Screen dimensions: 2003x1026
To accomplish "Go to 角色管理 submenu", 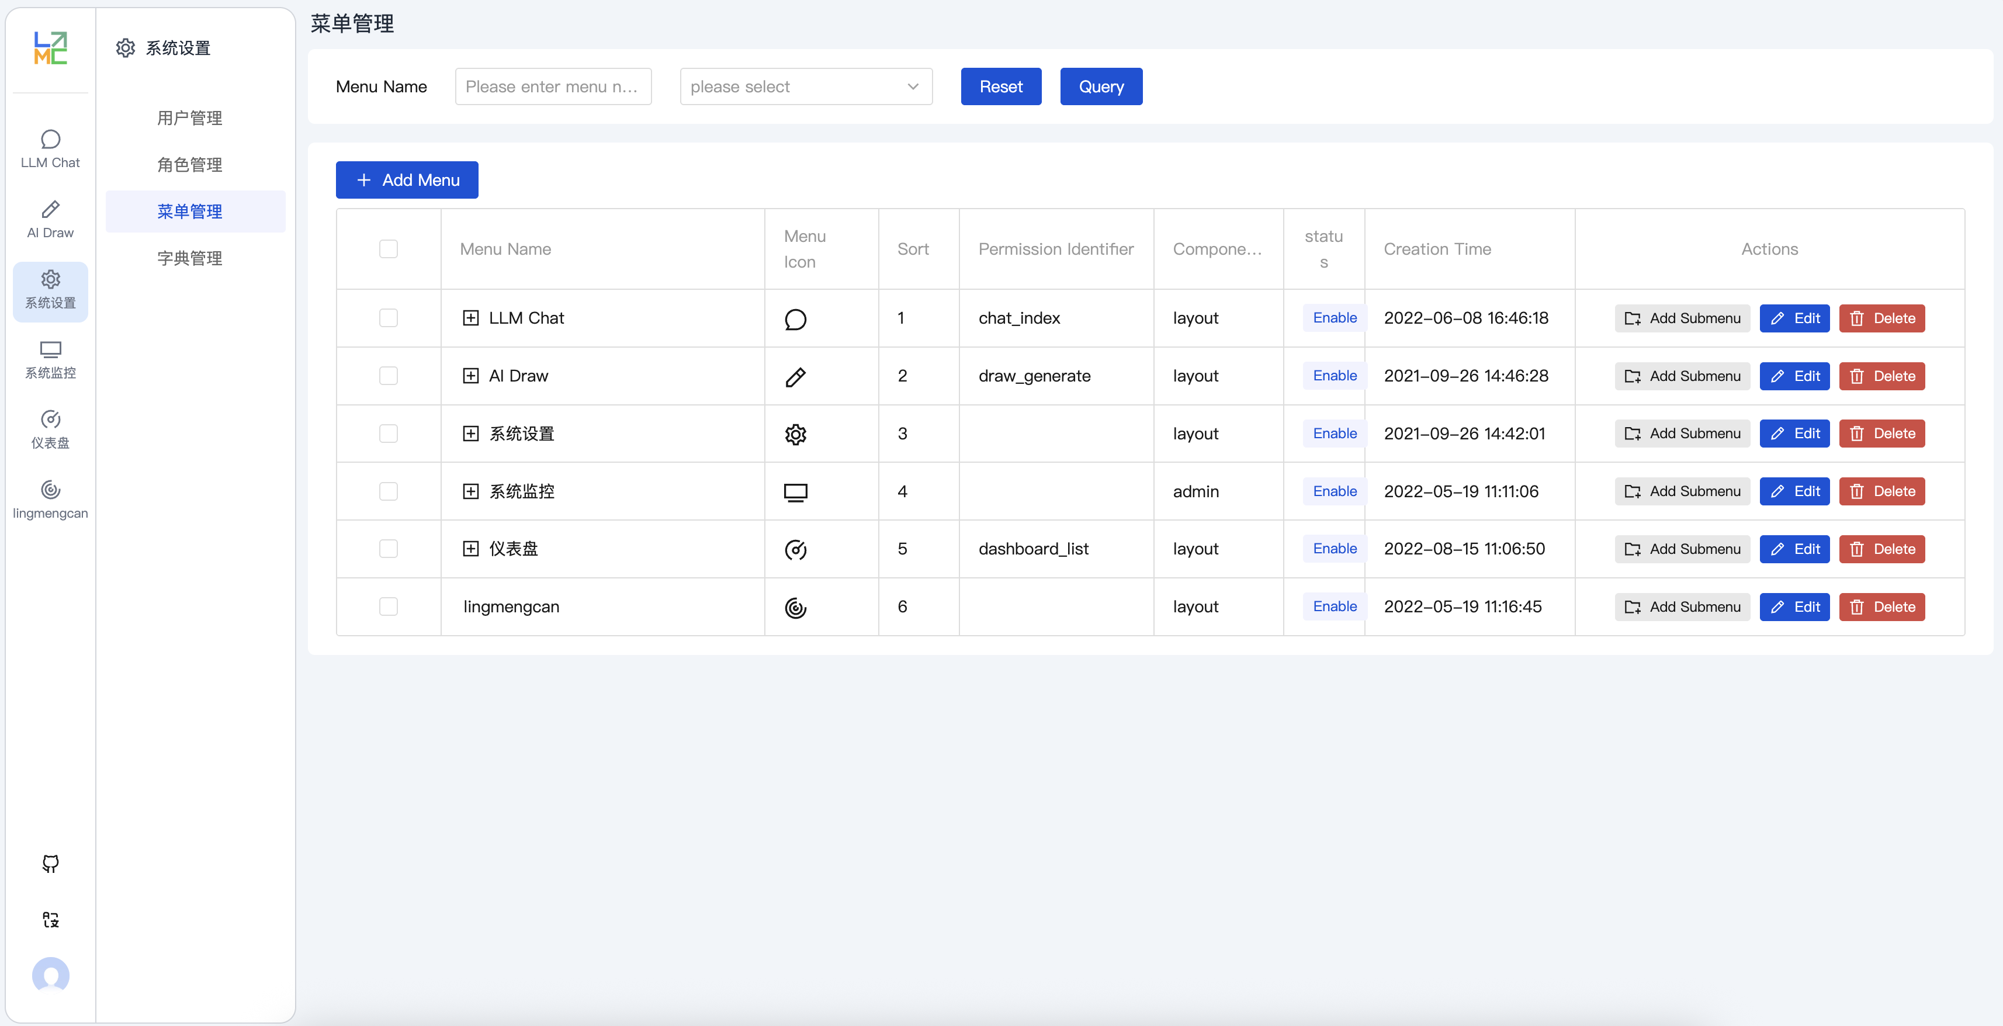I will (x=190, y=165).
